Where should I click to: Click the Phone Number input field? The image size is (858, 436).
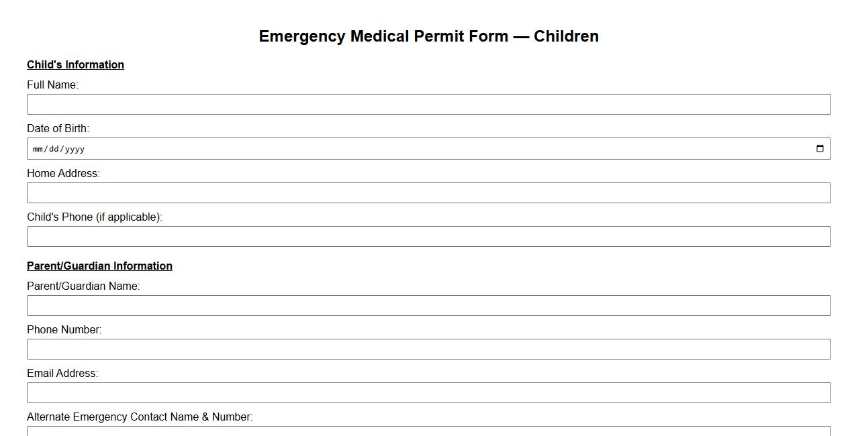pos(428,349)
